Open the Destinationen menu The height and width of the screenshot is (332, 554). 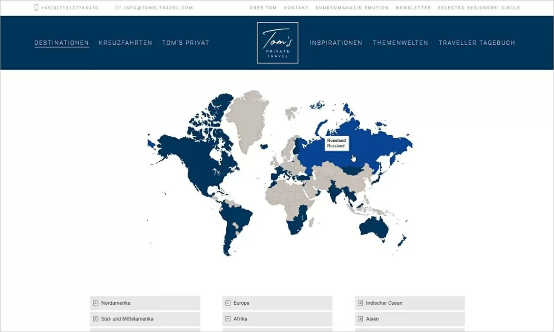62,43
